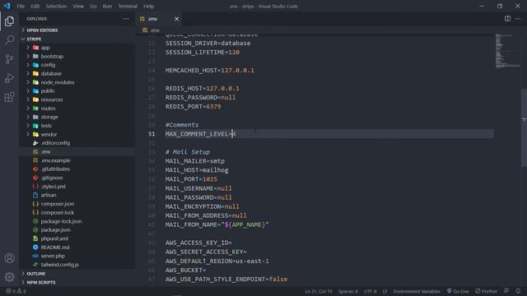The width and height of the screenshot is (527, 296).
Task: Collapse the STRIPE project section
Action: 77,39
